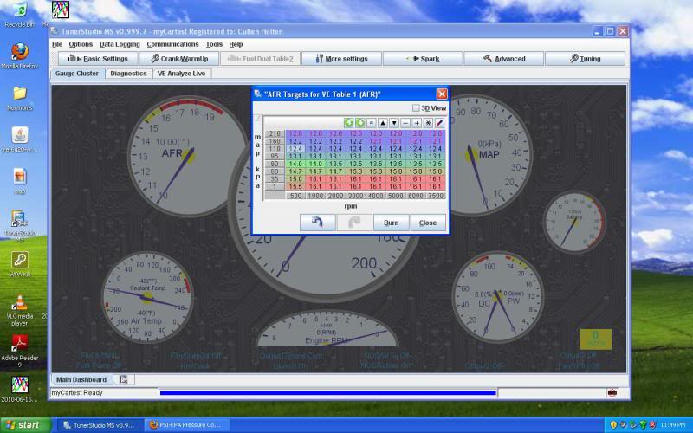This screenshot has height=433, width=693.
Task: Click the Burn button
Action: [392, 223]
